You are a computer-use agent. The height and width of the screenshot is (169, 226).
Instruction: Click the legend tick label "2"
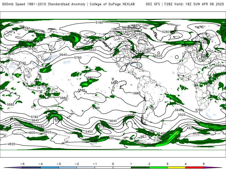(x=149, y=164)
